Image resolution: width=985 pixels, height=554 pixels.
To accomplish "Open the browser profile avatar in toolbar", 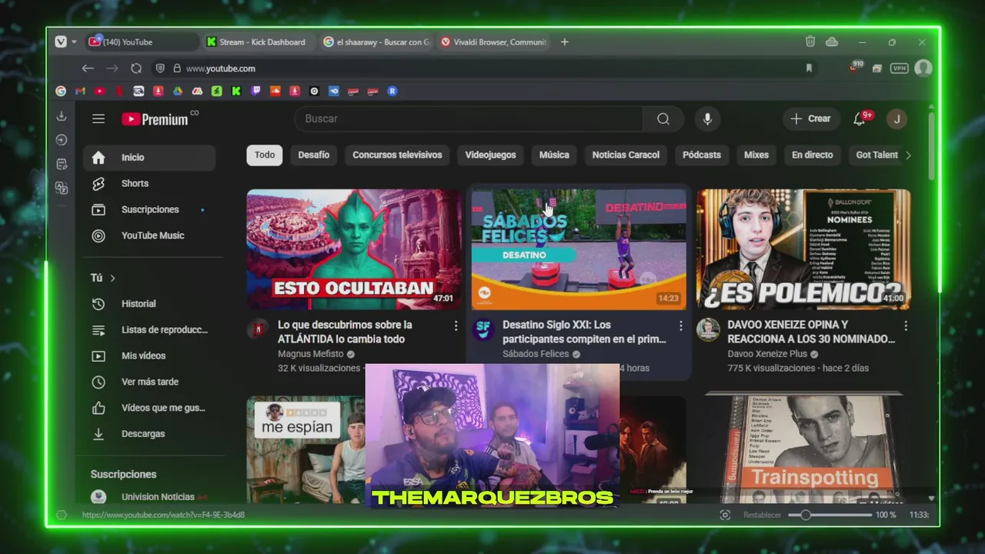I will 923,68.
